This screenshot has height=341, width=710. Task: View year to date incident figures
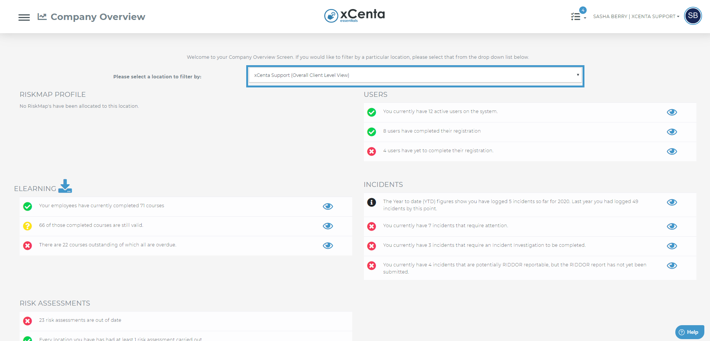point(672,202)
